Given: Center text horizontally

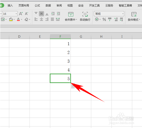Looking at the screenshot, I should tap(42, 19).
